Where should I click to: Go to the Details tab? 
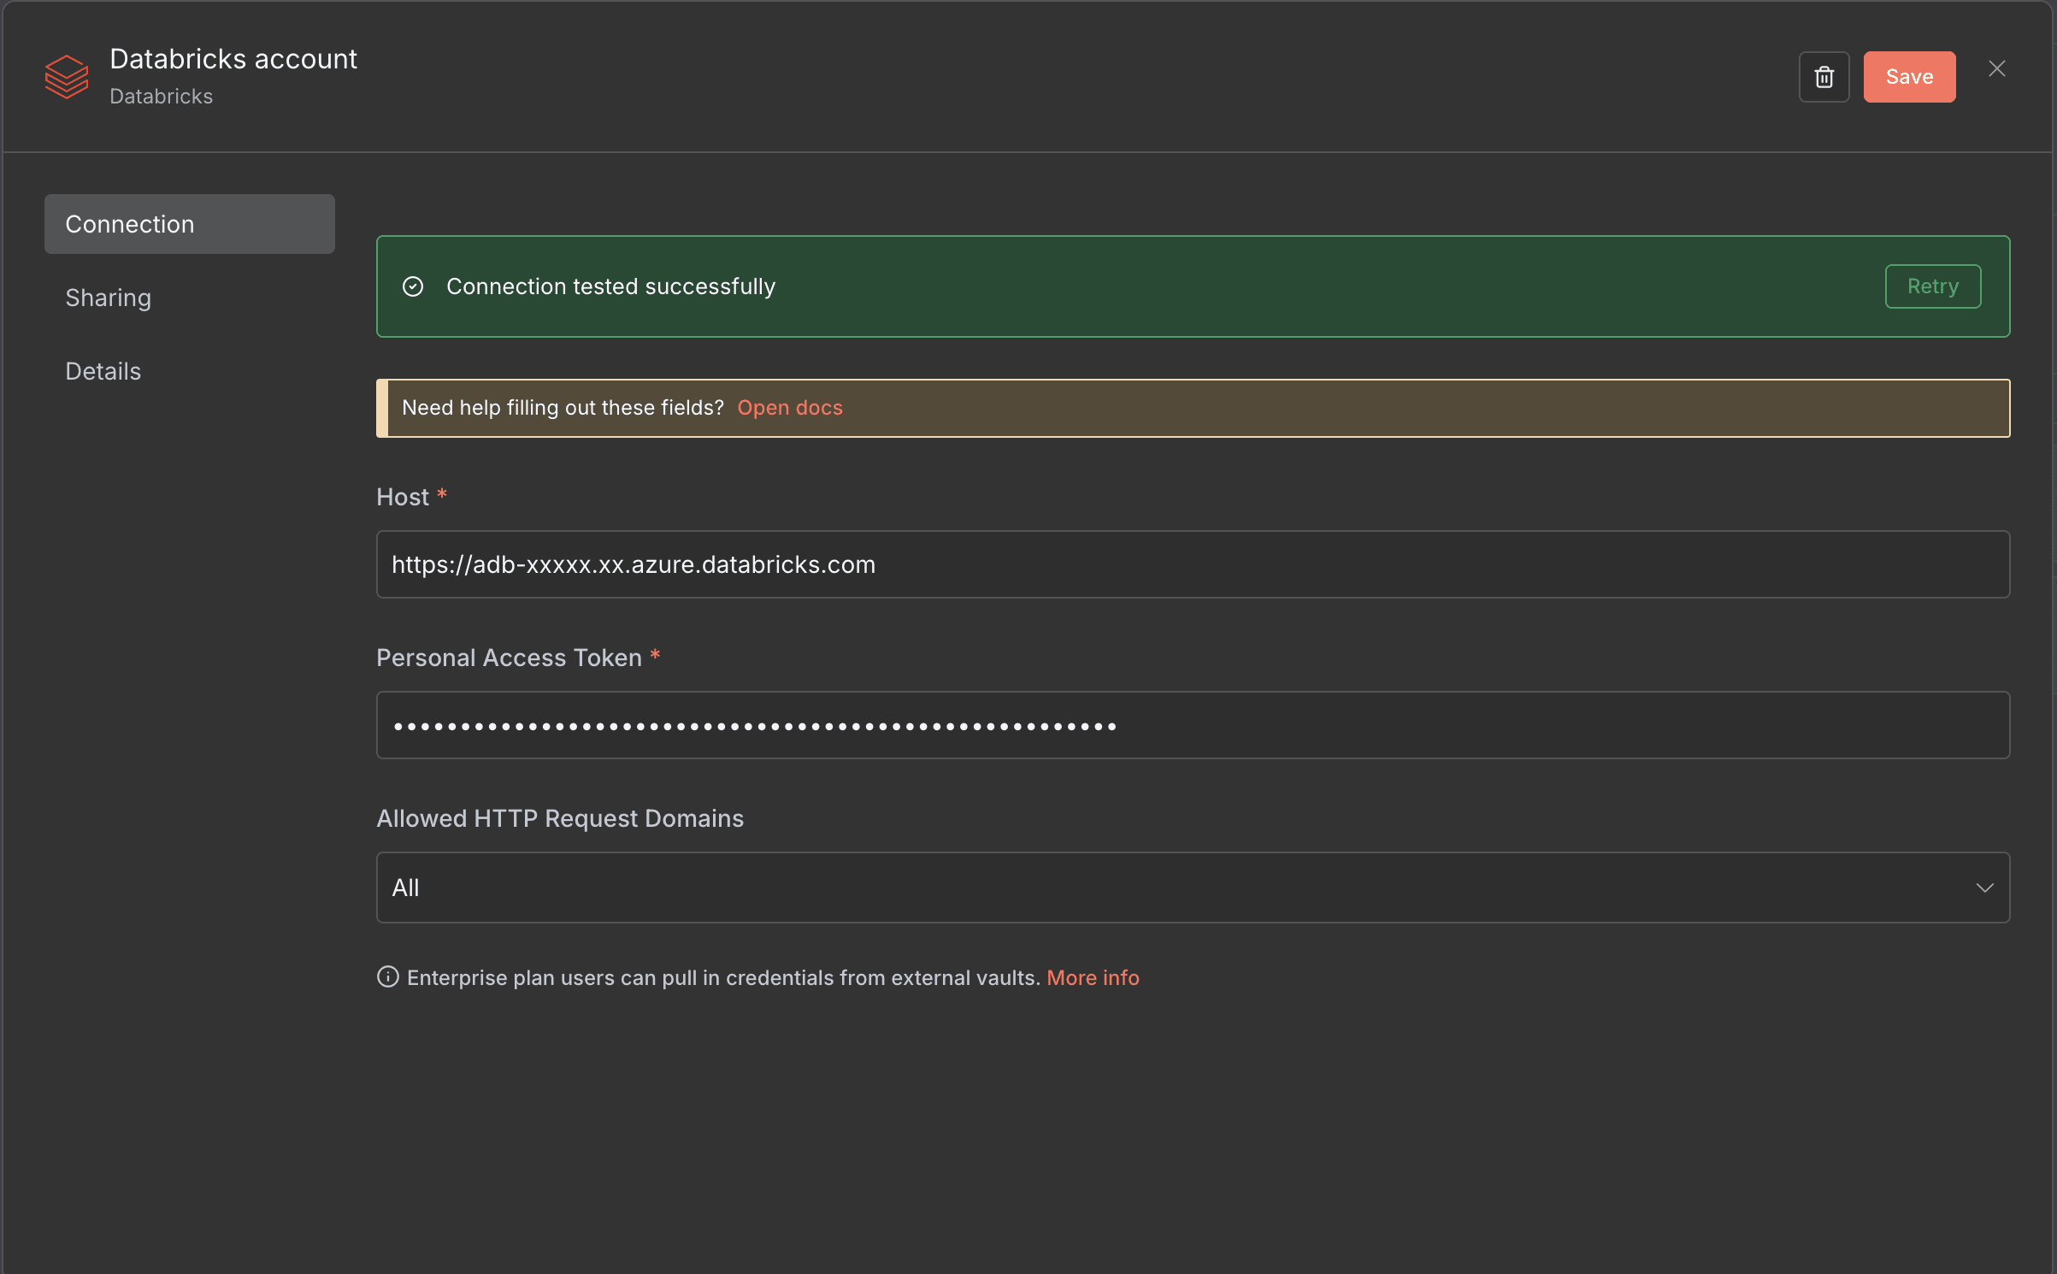tap(103, 371)
